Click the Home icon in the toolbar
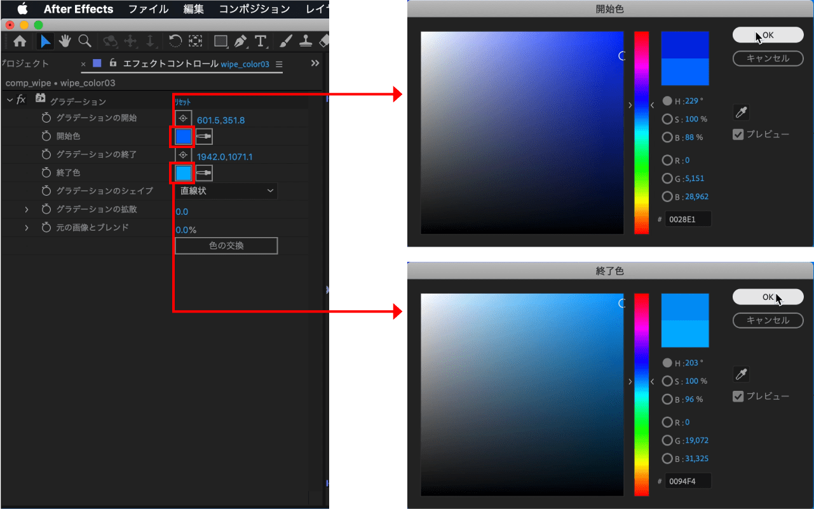 pyautogui.click(x=20, y=41)
